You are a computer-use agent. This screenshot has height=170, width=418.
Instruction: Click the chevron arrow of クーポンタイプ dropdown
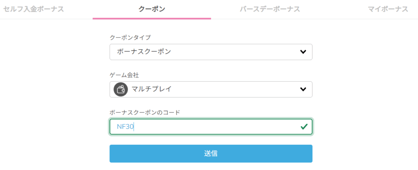[x=303, y=52]
